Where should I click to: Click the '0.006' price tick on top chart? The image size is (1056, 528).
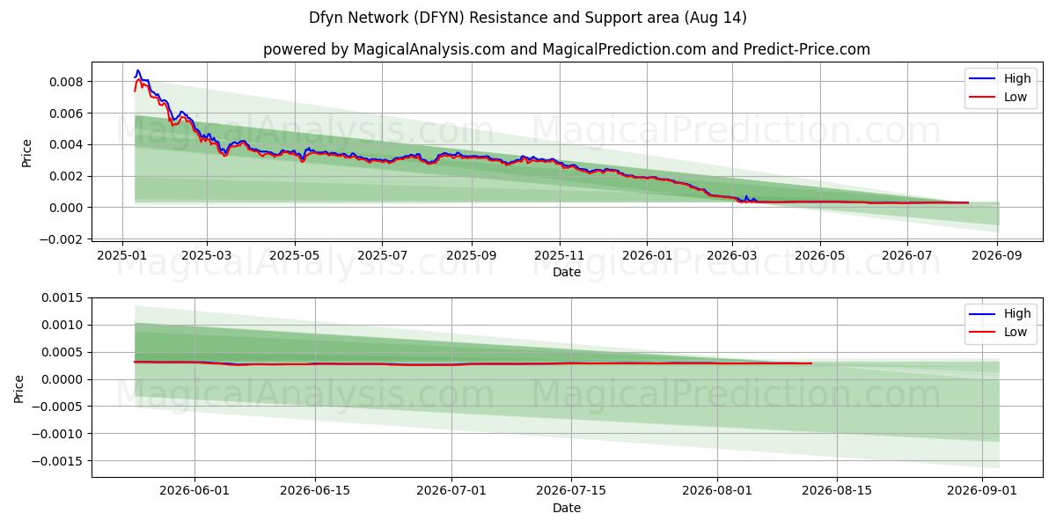(x=66, y=114)
